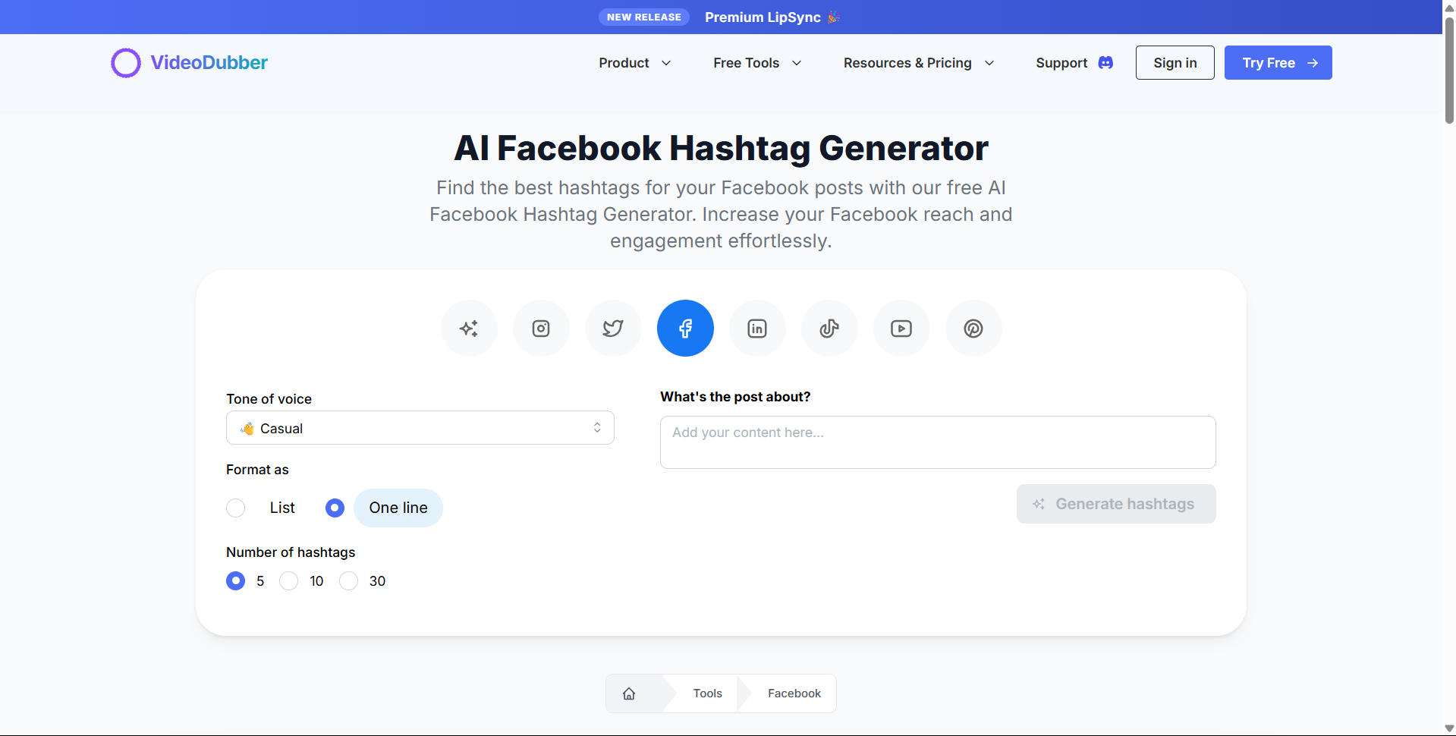Choose the List format radio button
Viewport: 1456px width, 736px height.
pos(236,508)
